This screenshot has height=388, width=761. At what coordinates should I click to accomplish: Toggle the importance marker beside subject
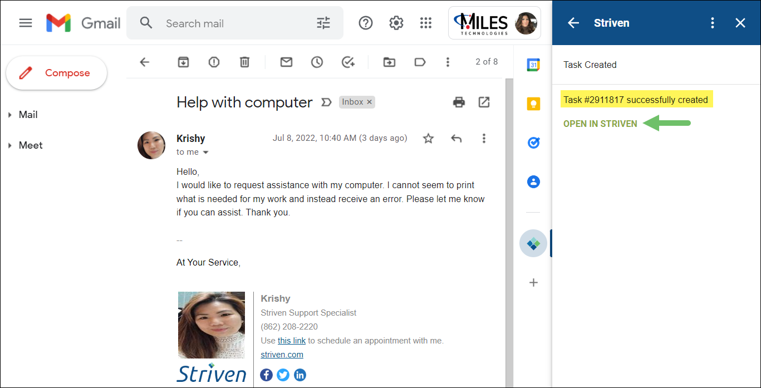(326, 102)
